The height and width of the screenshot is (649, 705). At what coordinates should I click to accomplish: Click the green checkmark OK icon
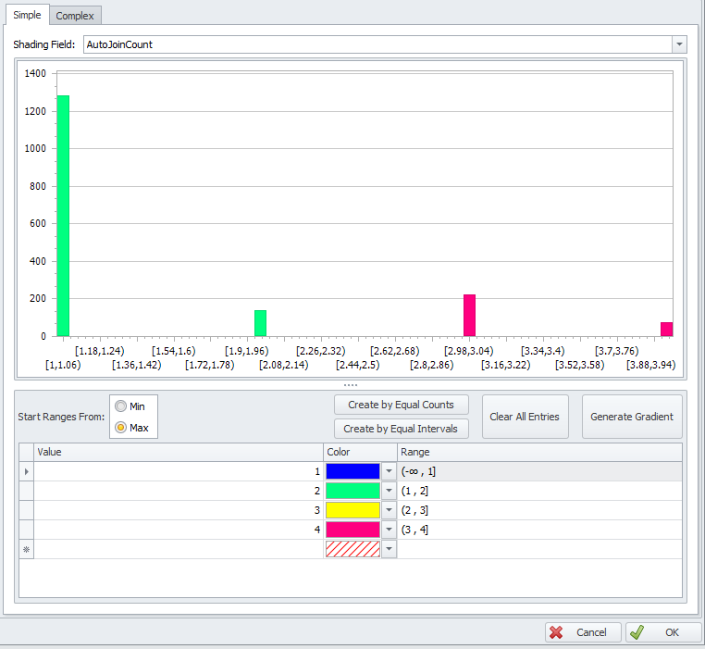637,632
